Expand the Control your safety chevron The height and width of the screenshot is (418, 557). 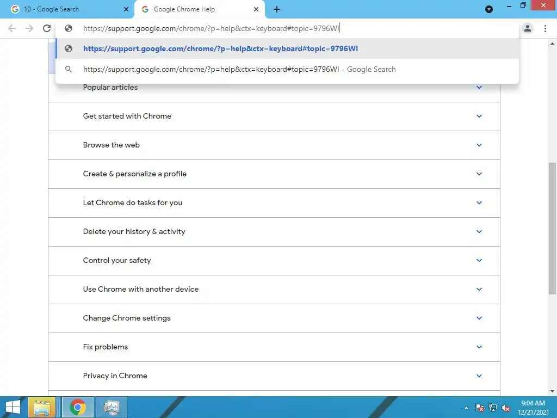479,261
